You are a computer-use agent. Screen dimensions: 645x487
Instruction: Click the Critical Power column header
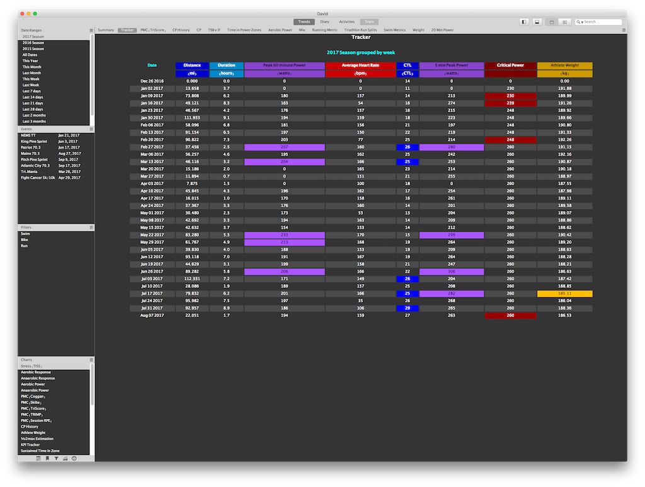pos(510,66)
